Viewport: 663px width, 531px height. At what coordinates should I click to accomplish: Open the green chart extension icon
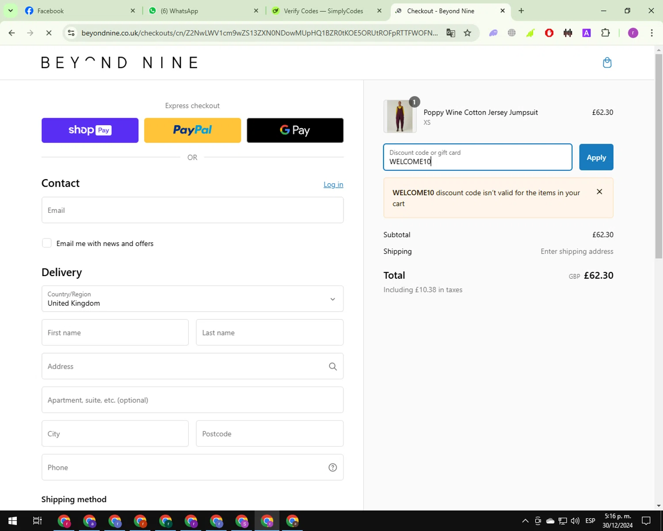[x=530, y=33]
